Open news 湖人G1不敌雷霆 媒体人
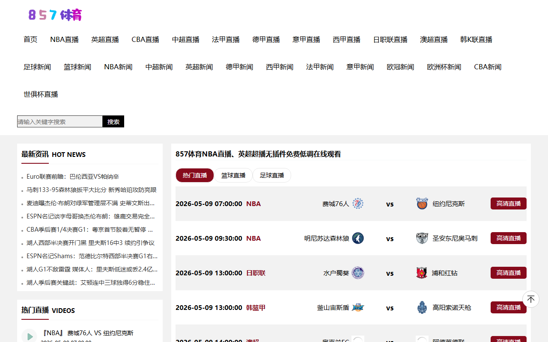This screenshot has width=548, height=342. (x=92, y=269)
